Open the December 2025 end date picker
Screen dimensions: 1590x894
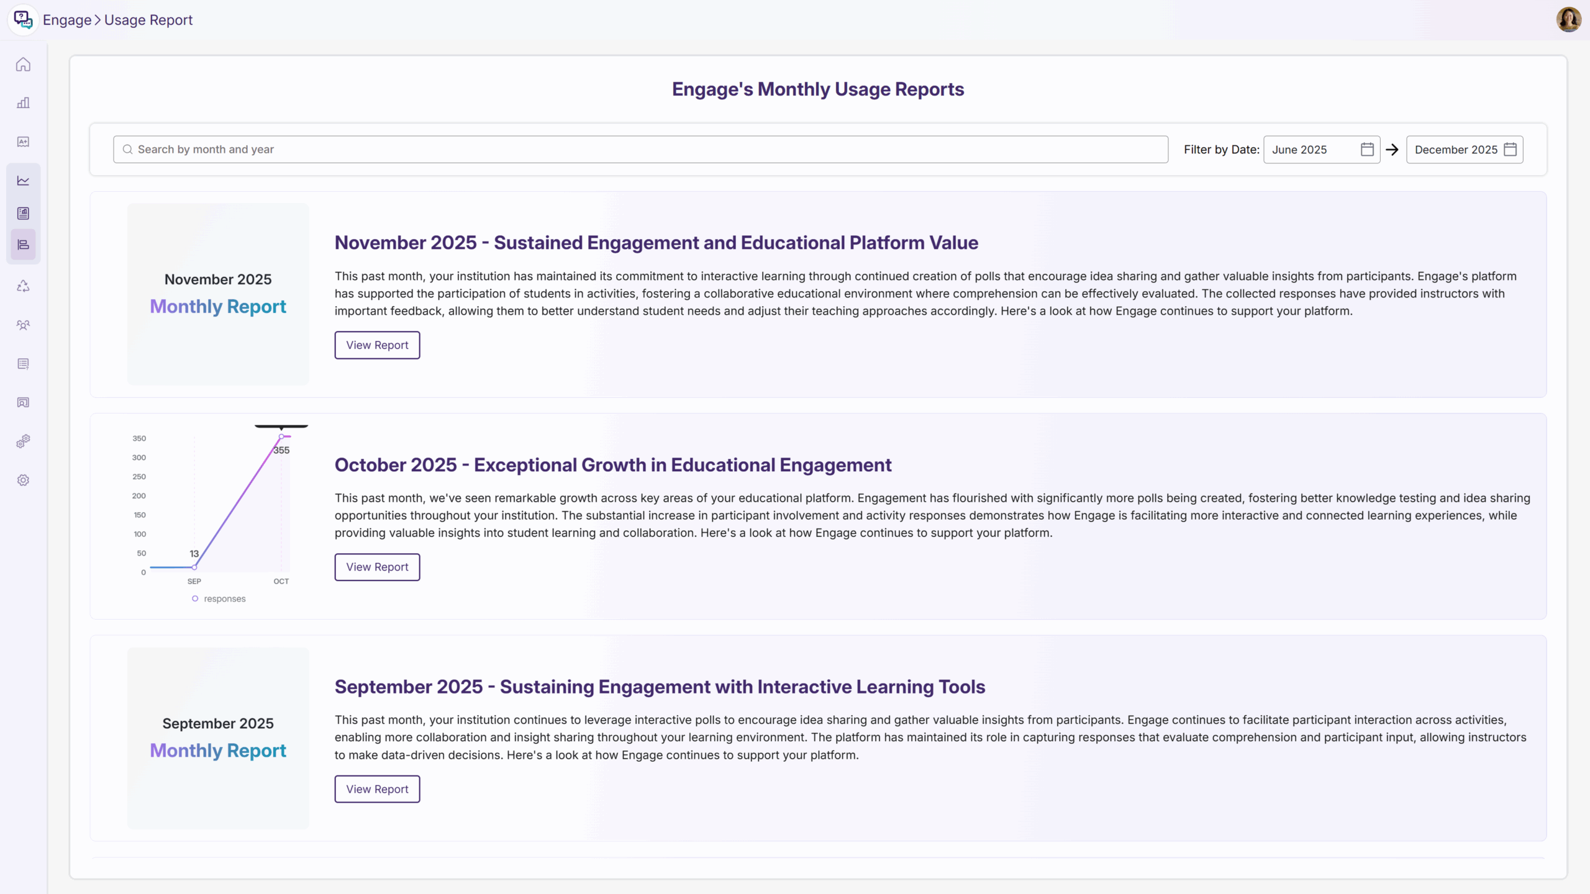tap(1455, 150)
